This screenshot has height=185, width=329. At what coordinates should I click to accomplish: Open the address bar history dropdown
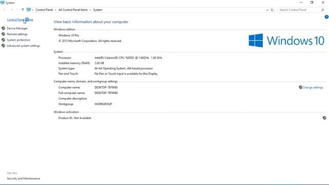267,10
